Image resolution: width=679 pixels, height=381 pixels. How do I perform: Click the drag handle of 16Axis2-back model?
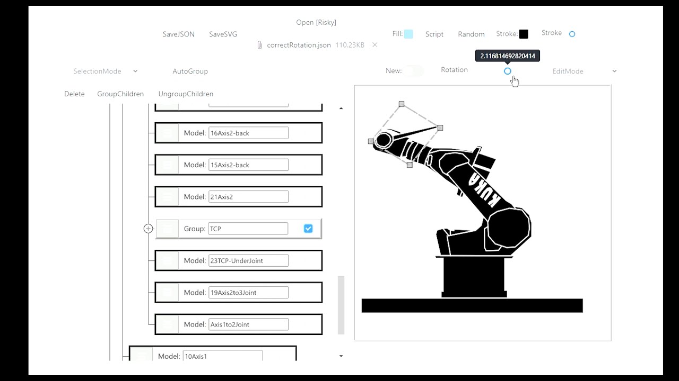(168, 133)
